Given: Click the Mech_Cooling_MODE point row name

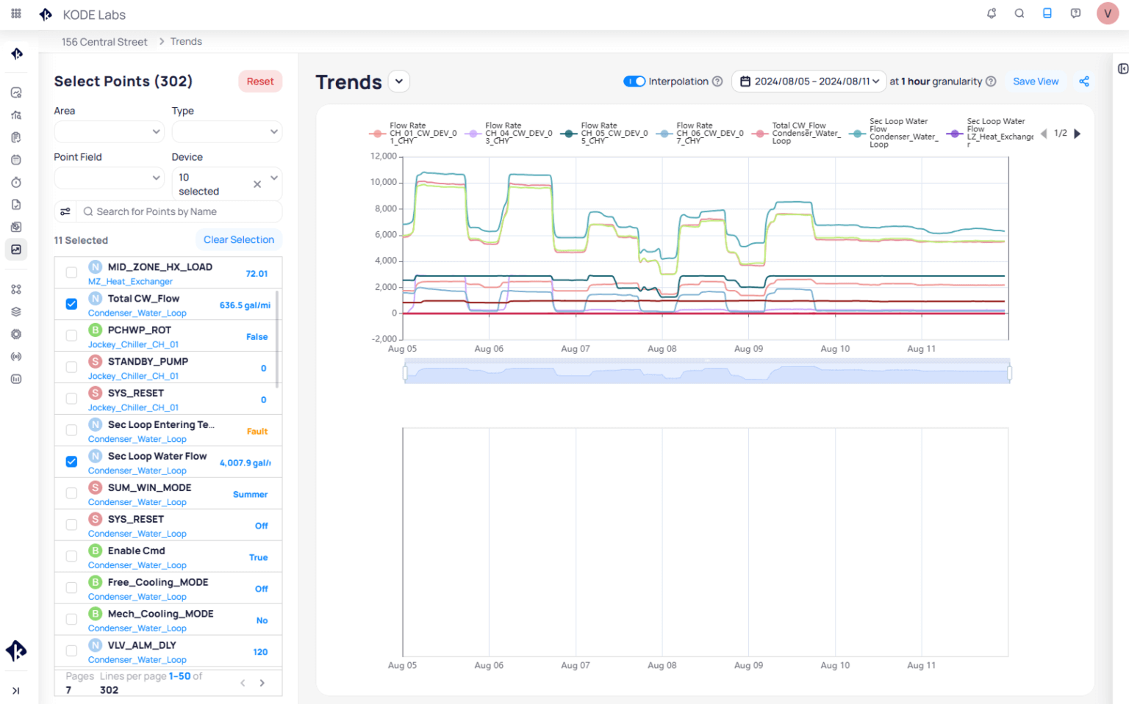Looking at the screenshot, I should point(161,614).
